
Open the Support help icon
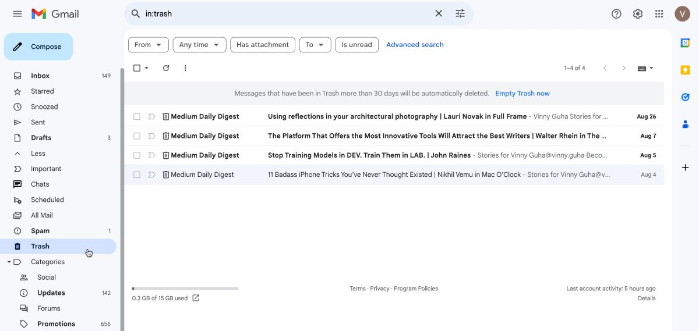coord(616,13)
